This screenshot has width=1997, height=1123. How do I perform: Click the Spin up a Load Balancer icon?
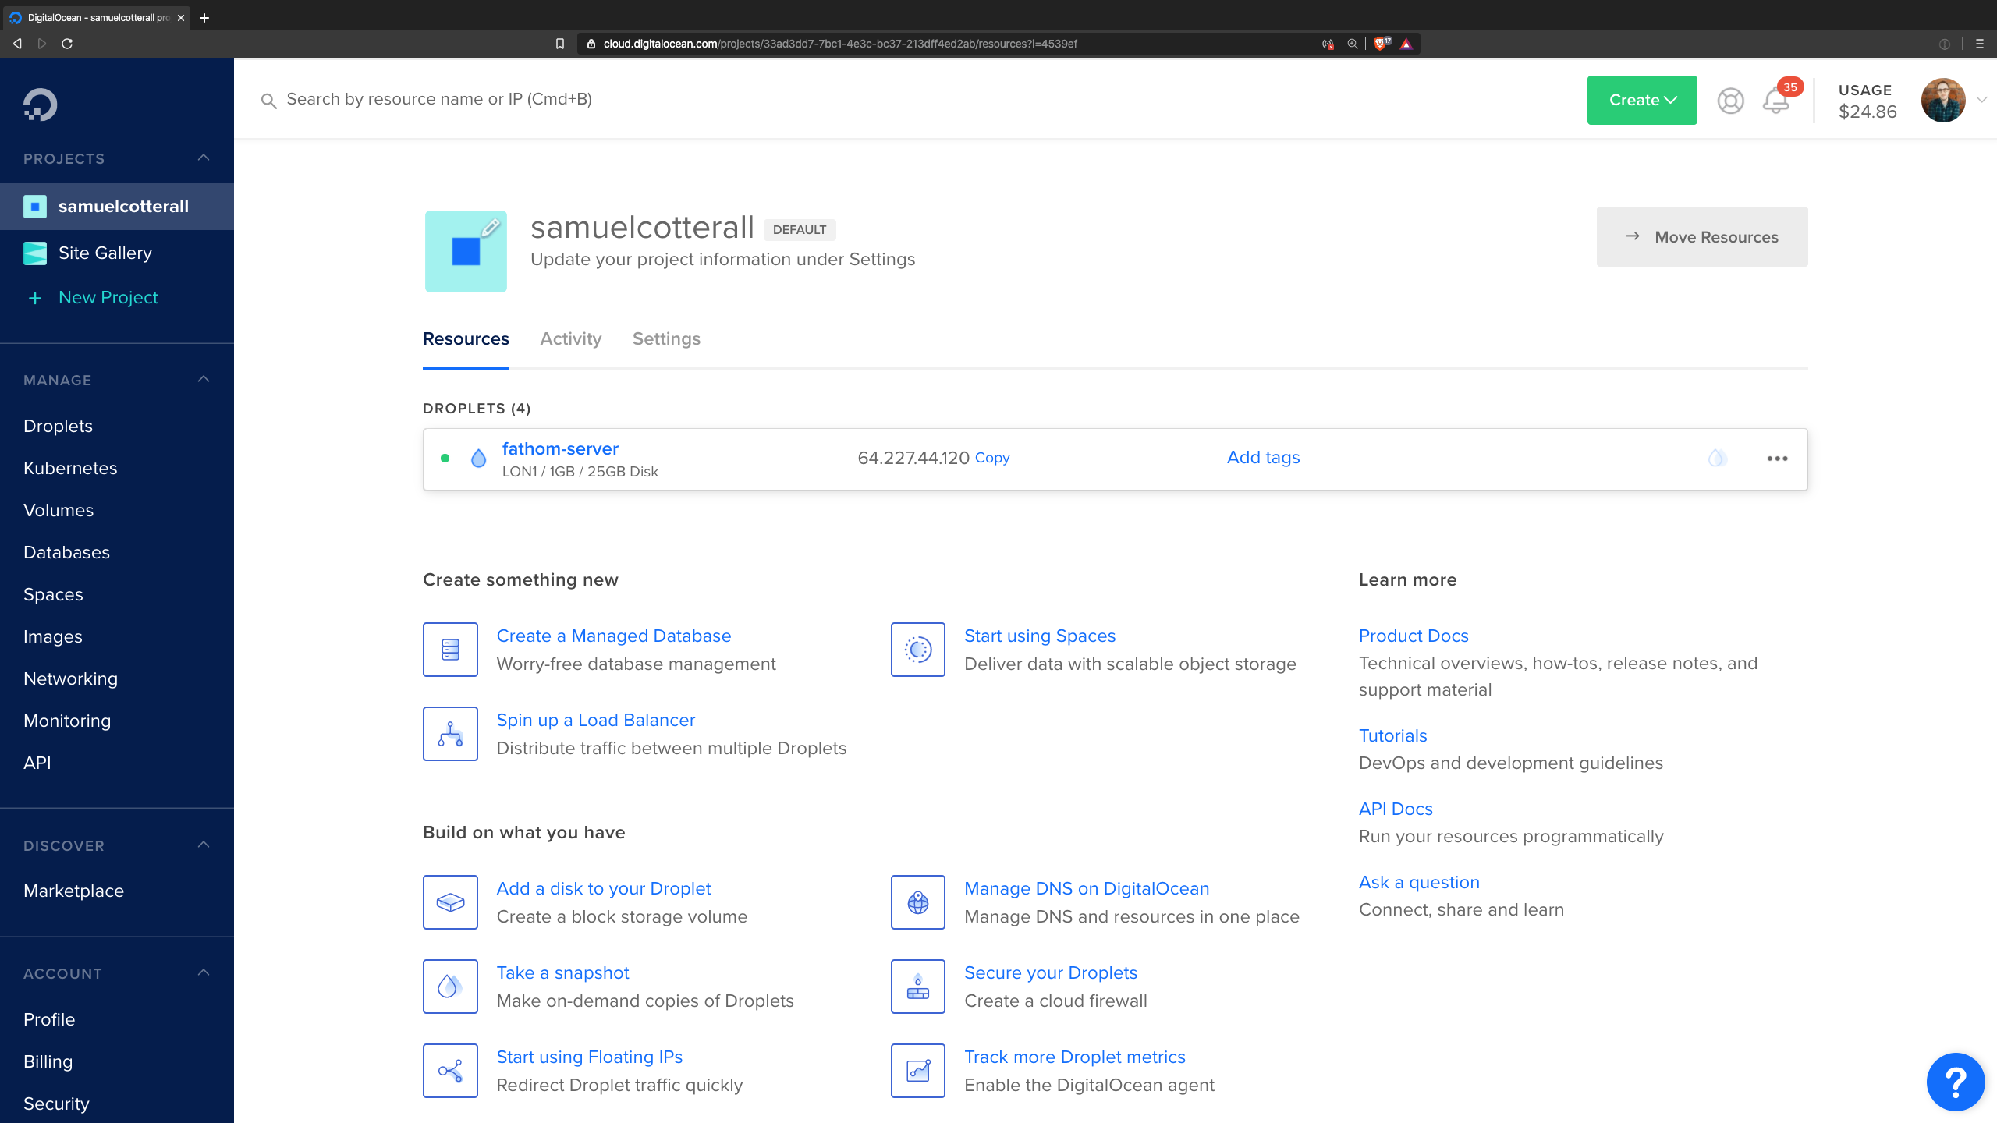[x=450, y=733]
